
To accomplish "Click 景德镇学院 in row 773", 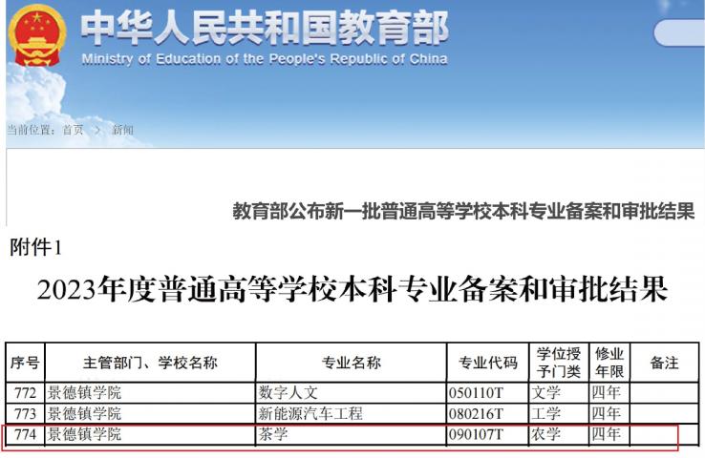I will 84,413.
